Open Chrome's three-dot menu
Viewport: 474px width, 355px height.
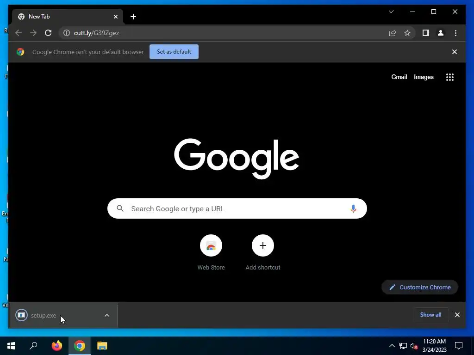click(x=455, y=33)
